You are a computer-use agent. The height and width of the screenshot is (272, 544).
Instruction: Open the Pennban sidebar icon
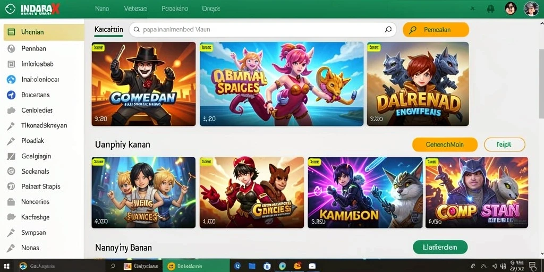coord(11,48)
